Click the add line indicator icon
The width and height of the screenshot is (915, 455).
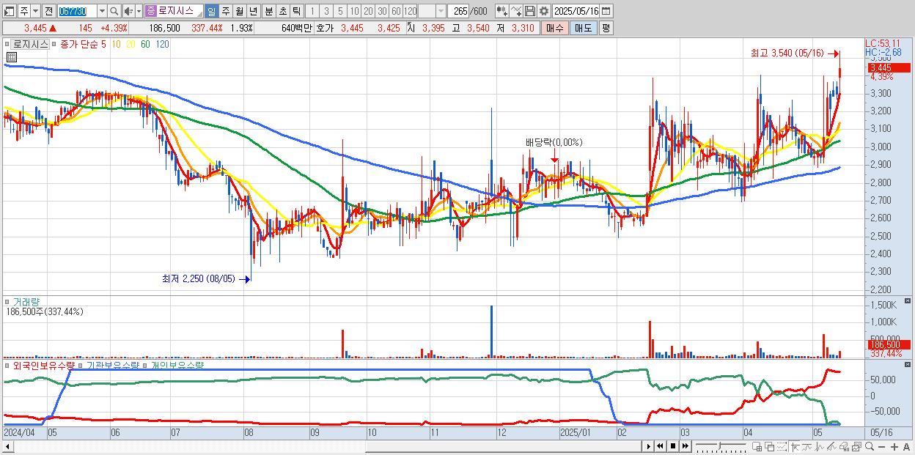[516, 11]
